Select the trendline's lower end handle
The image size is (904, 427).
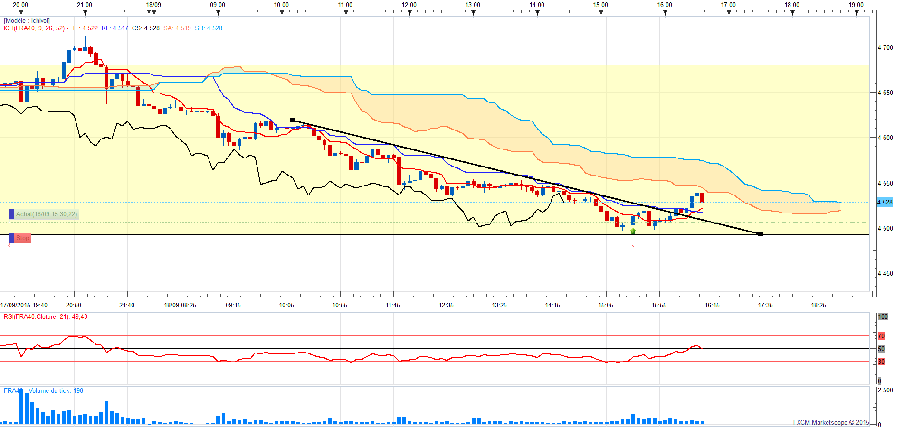[x=761, y=234]
